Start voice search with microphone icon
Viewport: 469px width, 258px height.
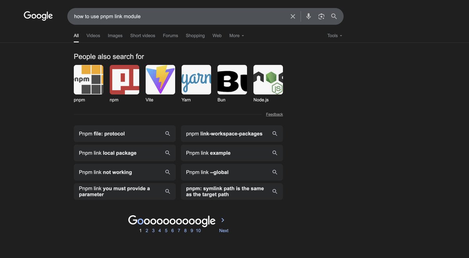309,16
